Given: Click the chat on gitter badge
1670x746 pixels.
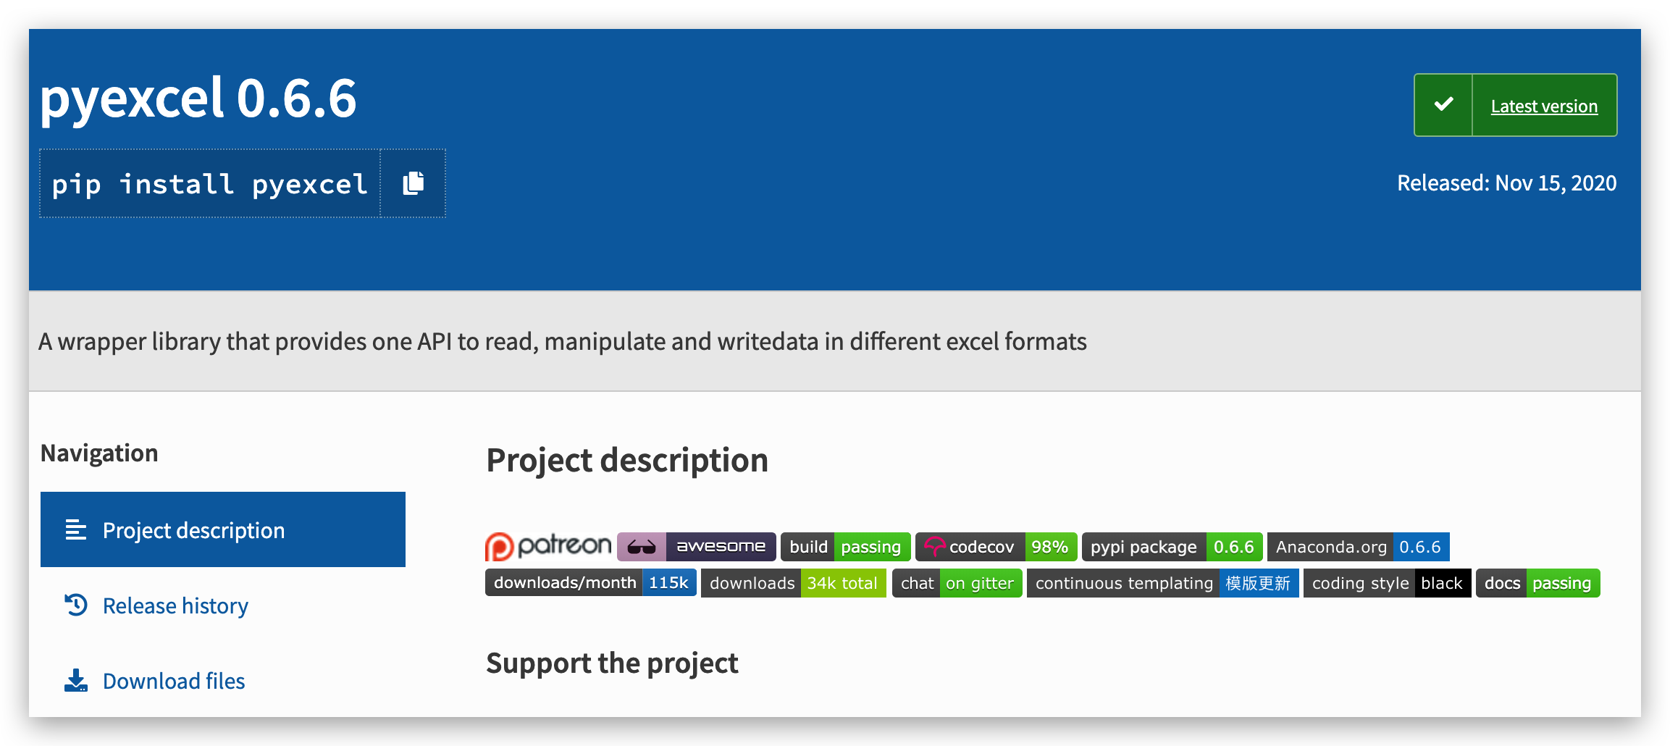Looking at the screenshot, I should pyautogui.click(x=957, y=583).
